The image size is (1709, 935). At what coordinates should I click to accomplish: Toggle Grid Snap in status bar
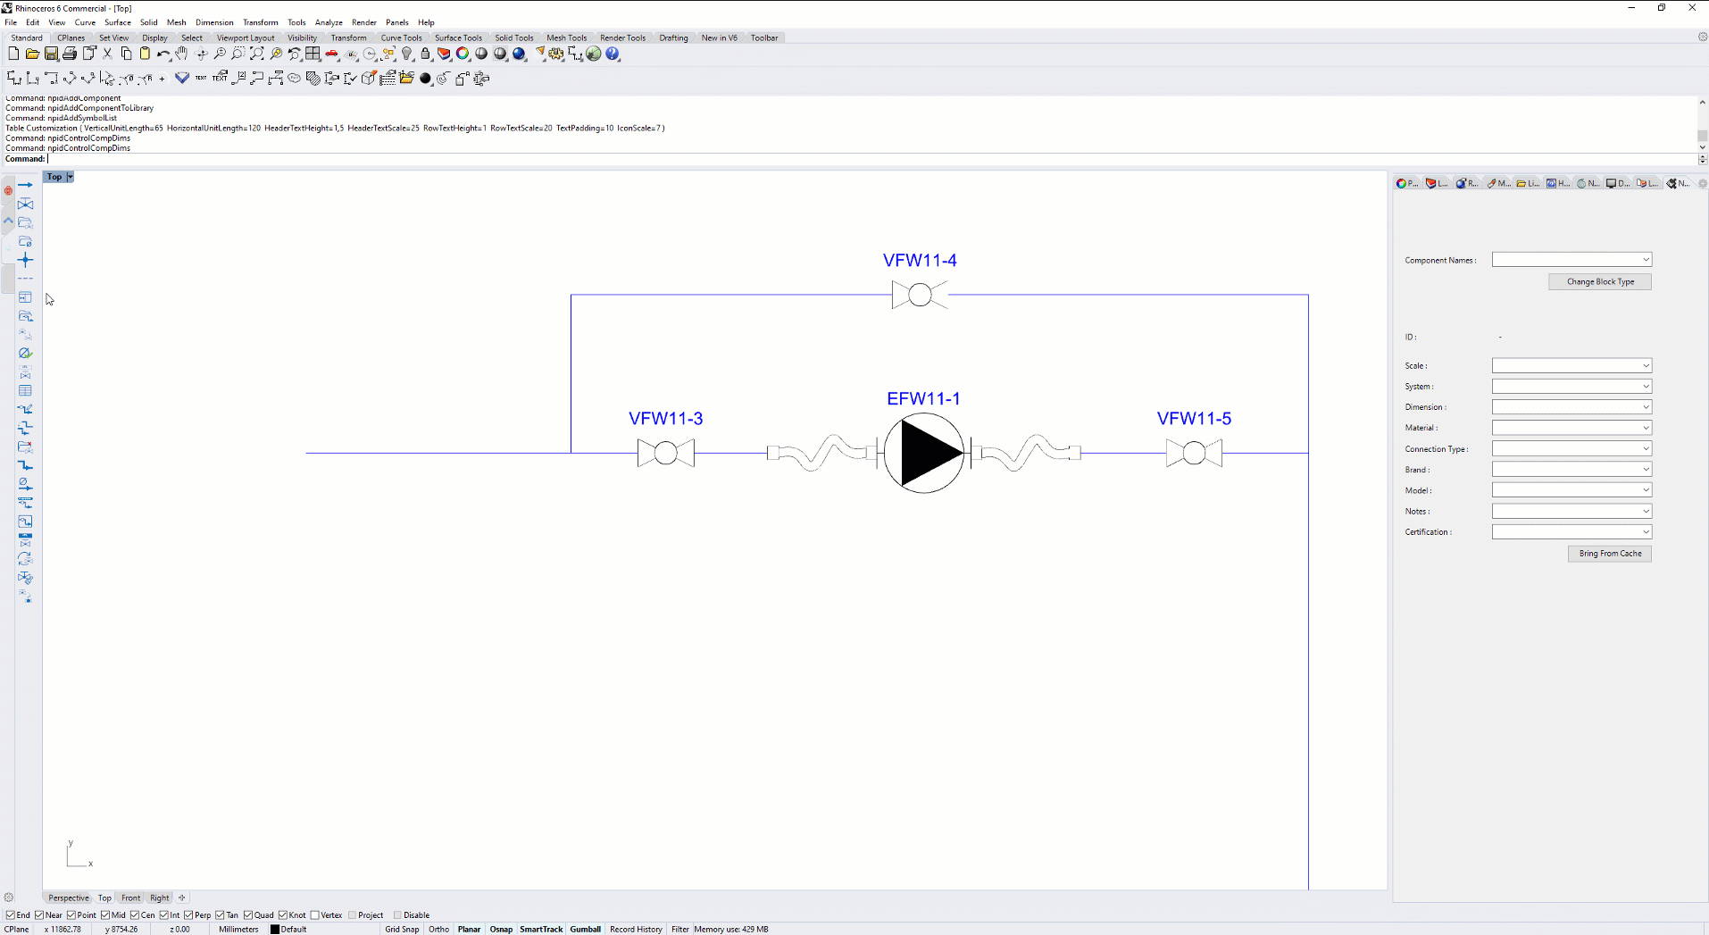pos(402,929)
